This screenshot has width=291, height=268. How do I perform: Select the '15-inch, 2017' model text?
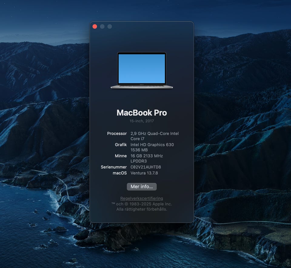pos(142,121)
